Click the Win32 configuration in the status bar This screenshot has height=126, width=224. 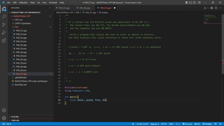click(197, 124)
